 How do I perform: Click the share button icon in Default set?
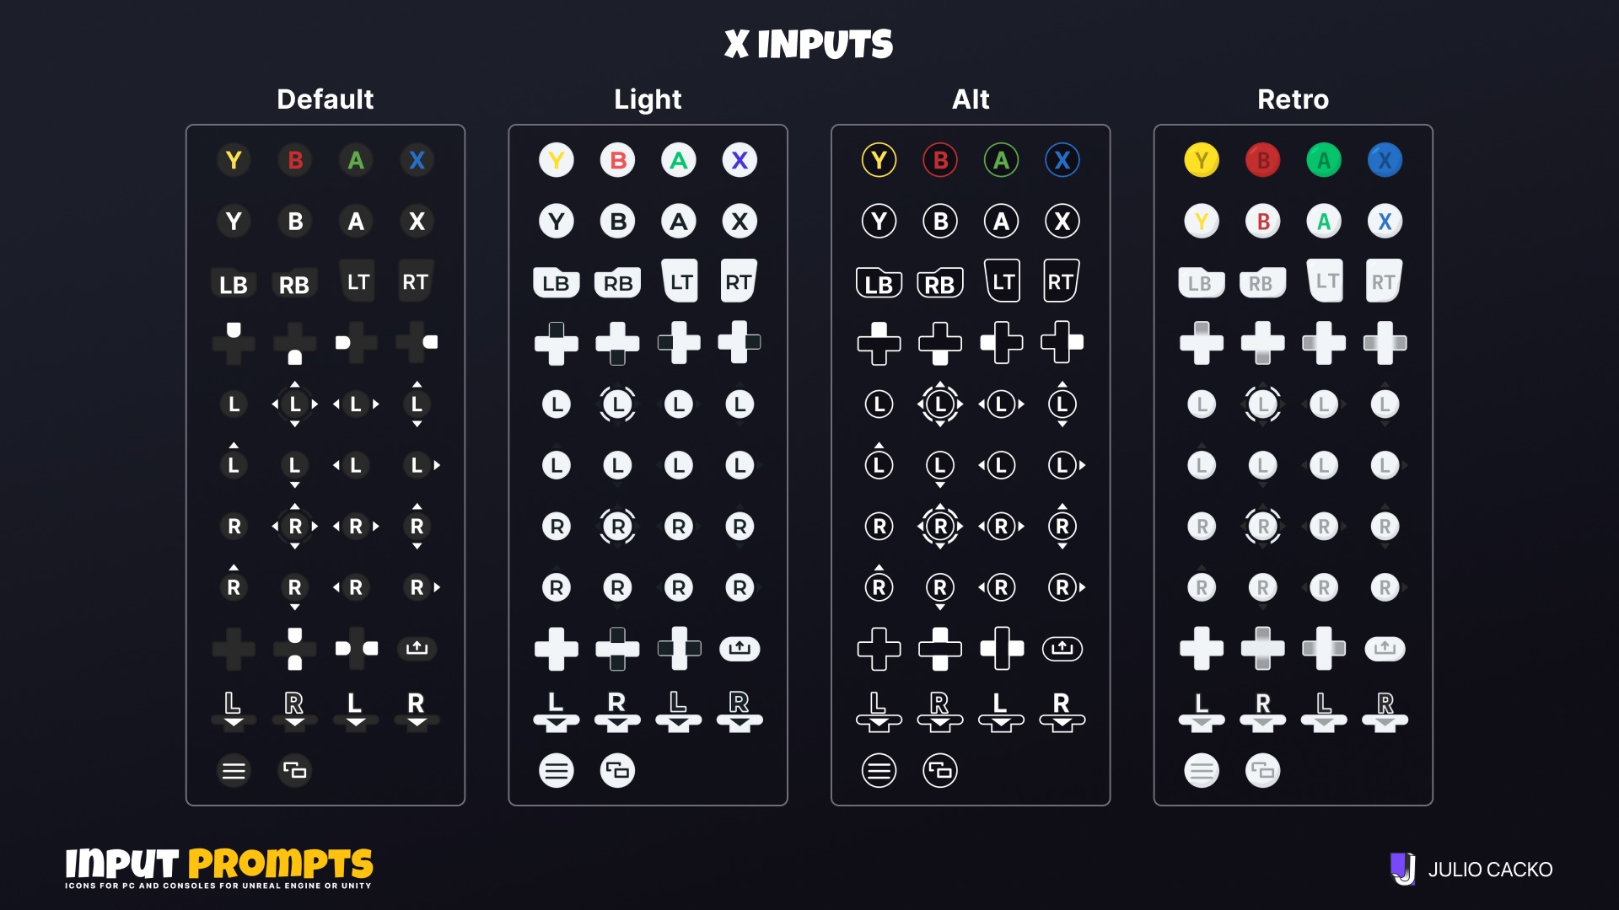417,648
